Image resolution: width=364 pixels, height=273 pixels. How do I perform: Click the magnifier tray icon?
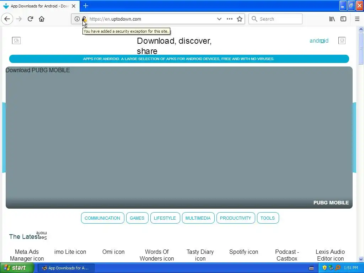[338, 268]
